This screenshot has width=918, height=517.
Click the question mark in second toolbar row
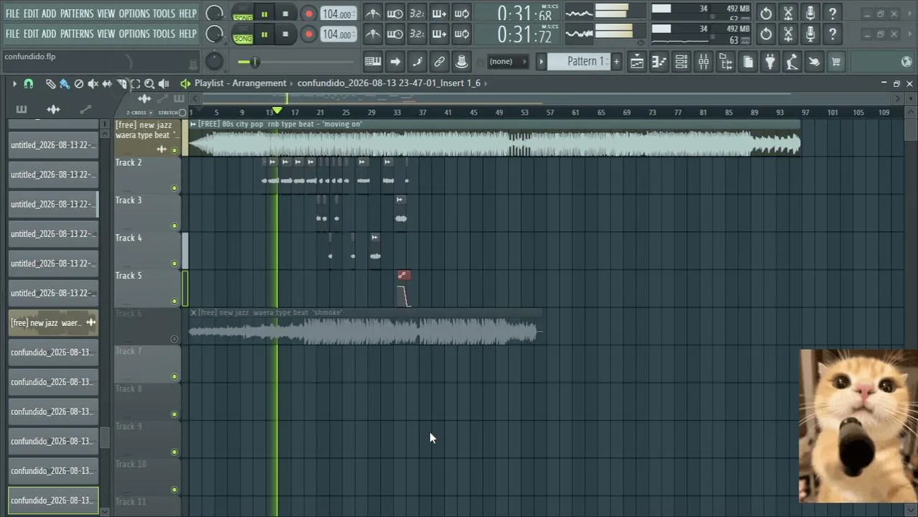tap(832, 34)
